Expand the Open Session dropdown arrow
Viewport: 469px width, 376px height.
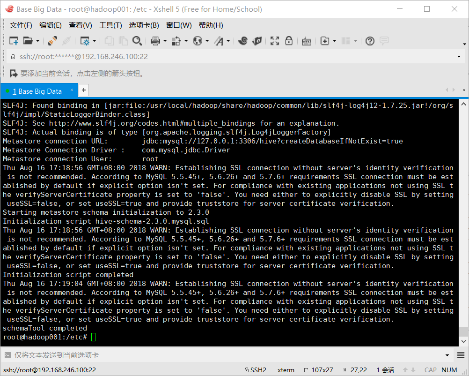pos(38,41)
